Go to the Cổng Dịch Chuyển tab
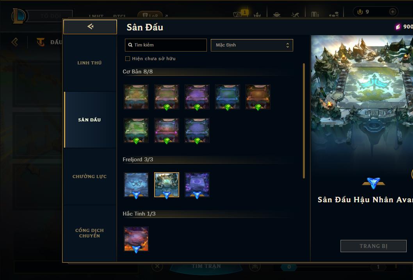 coord(90,233)
